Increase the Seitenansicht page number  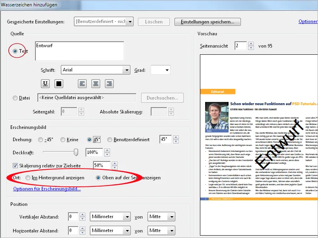tap(251, 44)
